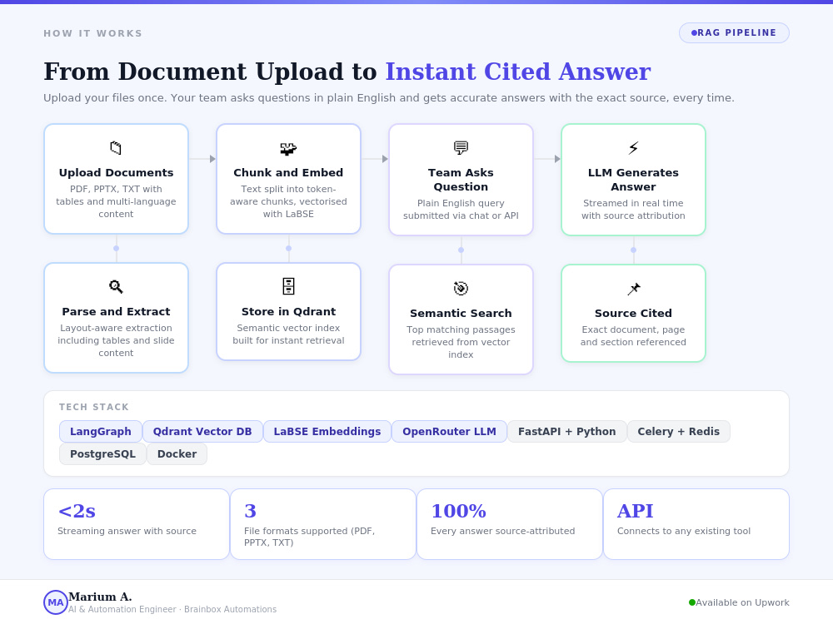The height and width of the screenshot is (624, 833).
Task: Click 'Connects to any existing tool' text
Action: pyautogui.click(x=684, y=531)
